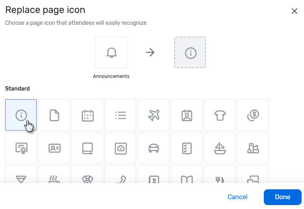The image size is (304, 209).
Task: Pick the t-shirt icon
Action: point(220,115)
